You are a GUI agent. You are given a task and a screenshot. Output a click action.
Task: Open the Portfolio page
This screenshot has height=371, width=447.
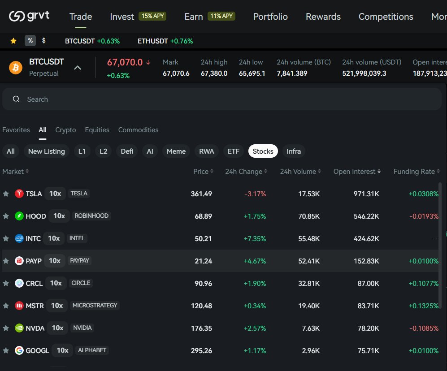point(270,17)
